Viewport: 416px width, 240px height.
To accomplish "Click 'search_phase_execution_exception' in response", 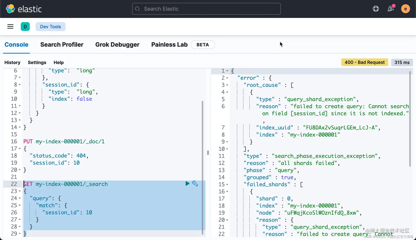I will pos(325,156).
